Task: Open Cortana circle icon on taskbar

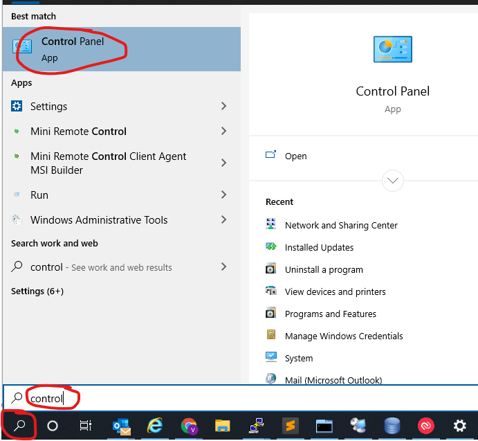Action: coord(53,426)
